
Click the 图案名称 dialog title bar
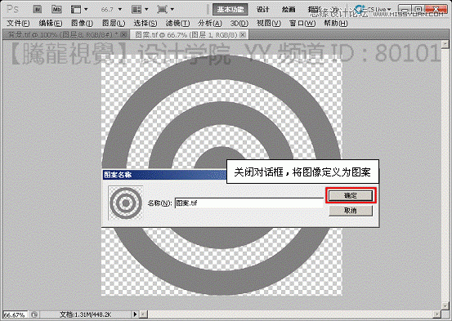(164, 175)
